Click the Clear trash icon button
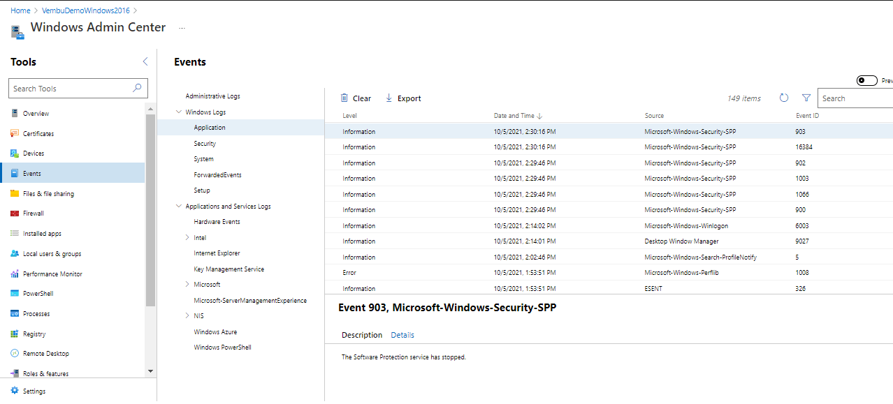Screen dimensions: 893x404 [356, 98]
